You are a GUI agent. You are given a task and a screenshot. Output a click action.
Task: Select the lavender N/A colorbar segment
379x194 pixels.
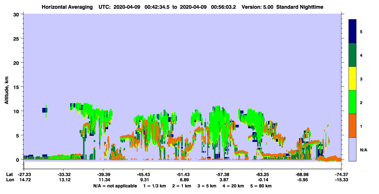click(x=352, y=149)
